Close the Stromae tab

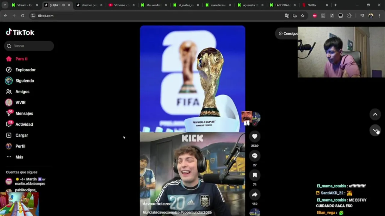134,5
